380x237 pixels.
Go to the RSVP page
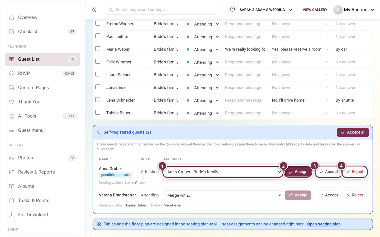click(42, 73)
